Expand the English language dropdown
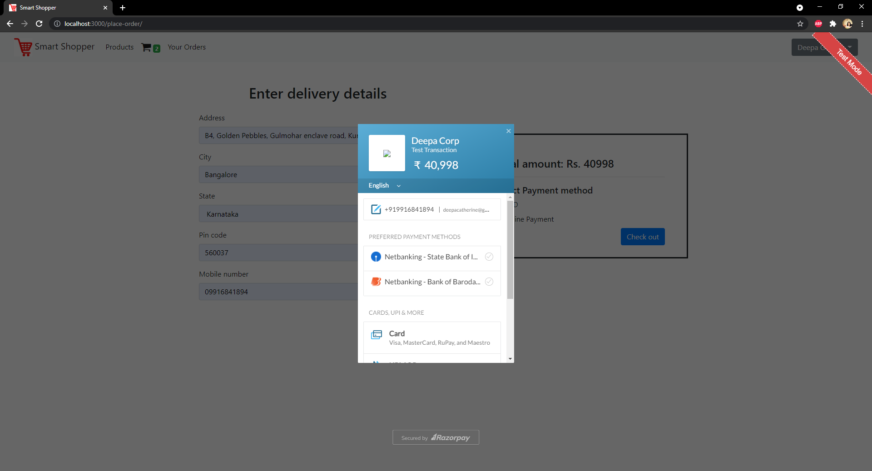This screenshot has height=471, width=872. 385,185
